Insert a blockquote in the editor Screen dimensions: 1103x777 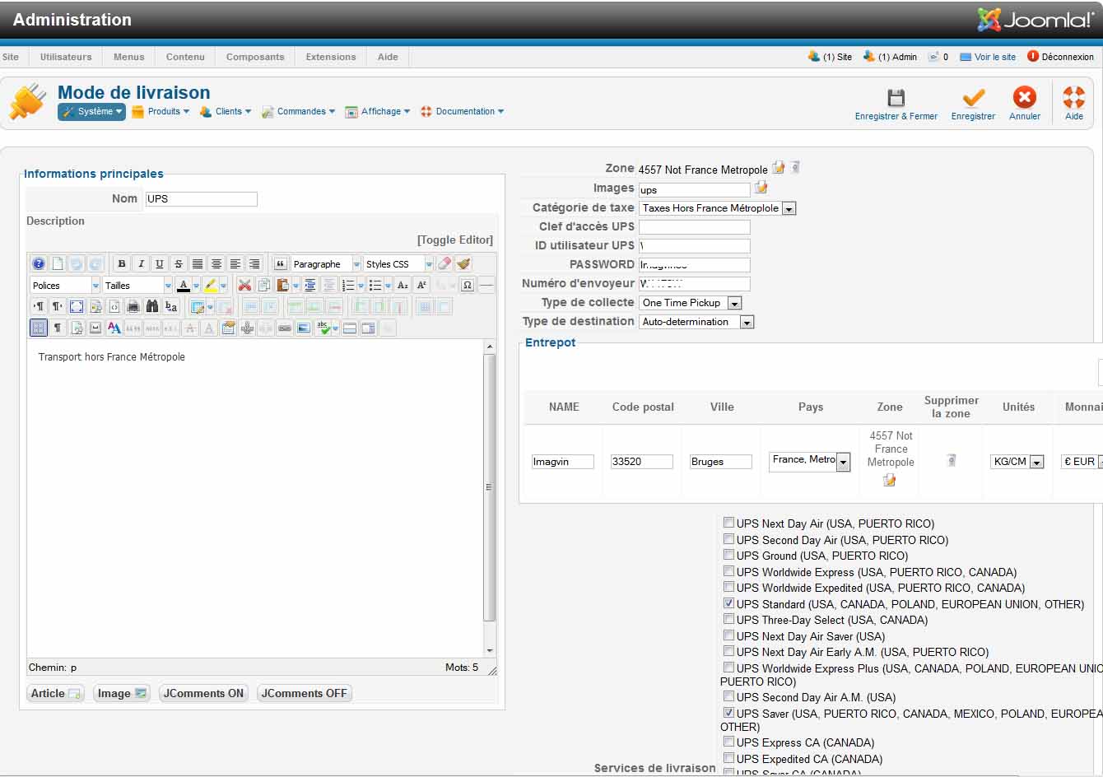281,264
